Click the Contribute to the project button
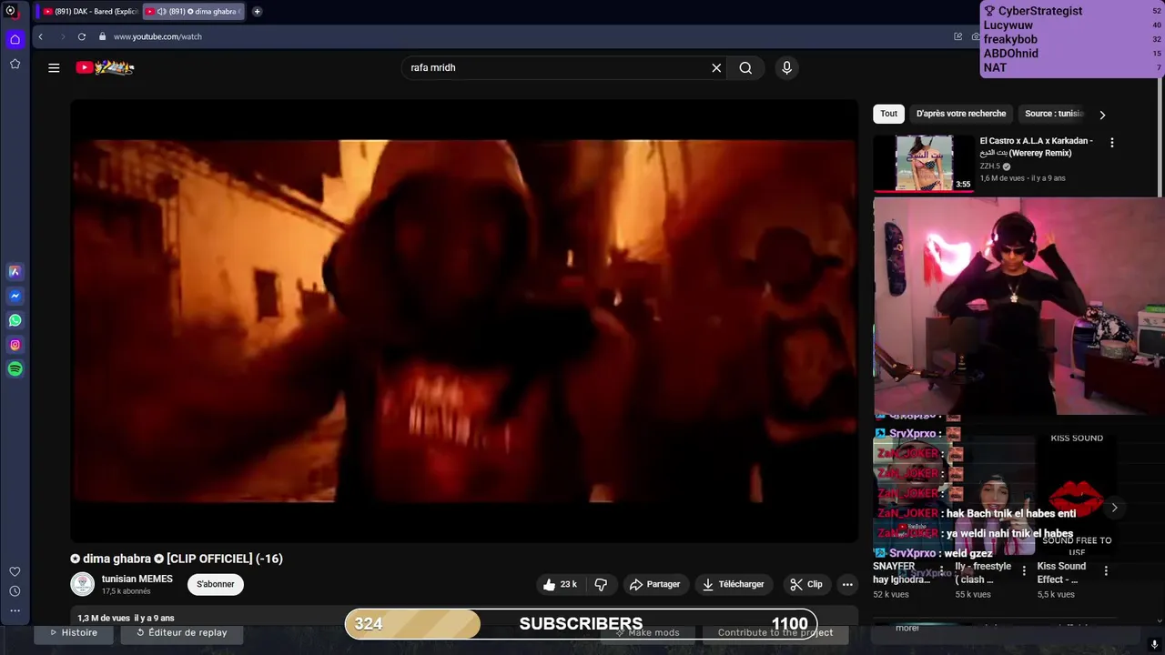 tap(775, 632)
